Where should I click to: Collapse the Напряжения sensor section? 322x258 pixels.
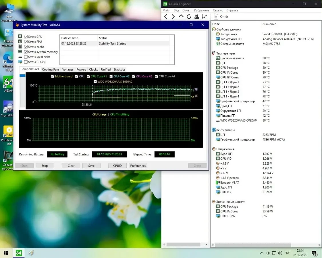coord(214,149)
